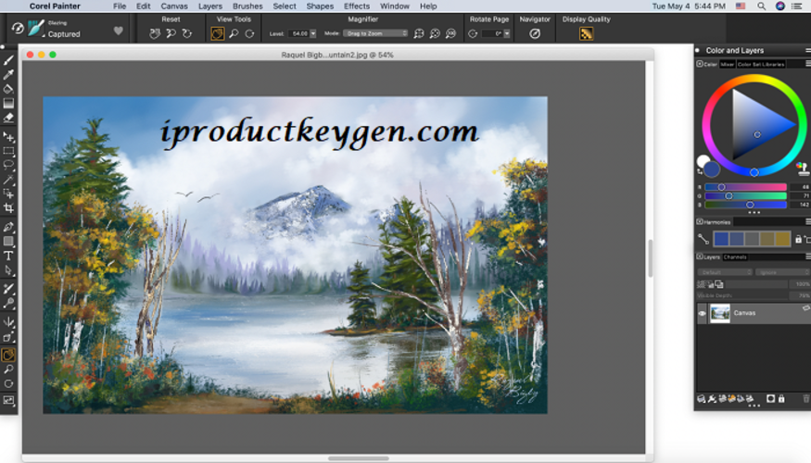This screenshot has width=811, height=463.
Task: Select the Rectangular Selection tool
Action: 8,152
